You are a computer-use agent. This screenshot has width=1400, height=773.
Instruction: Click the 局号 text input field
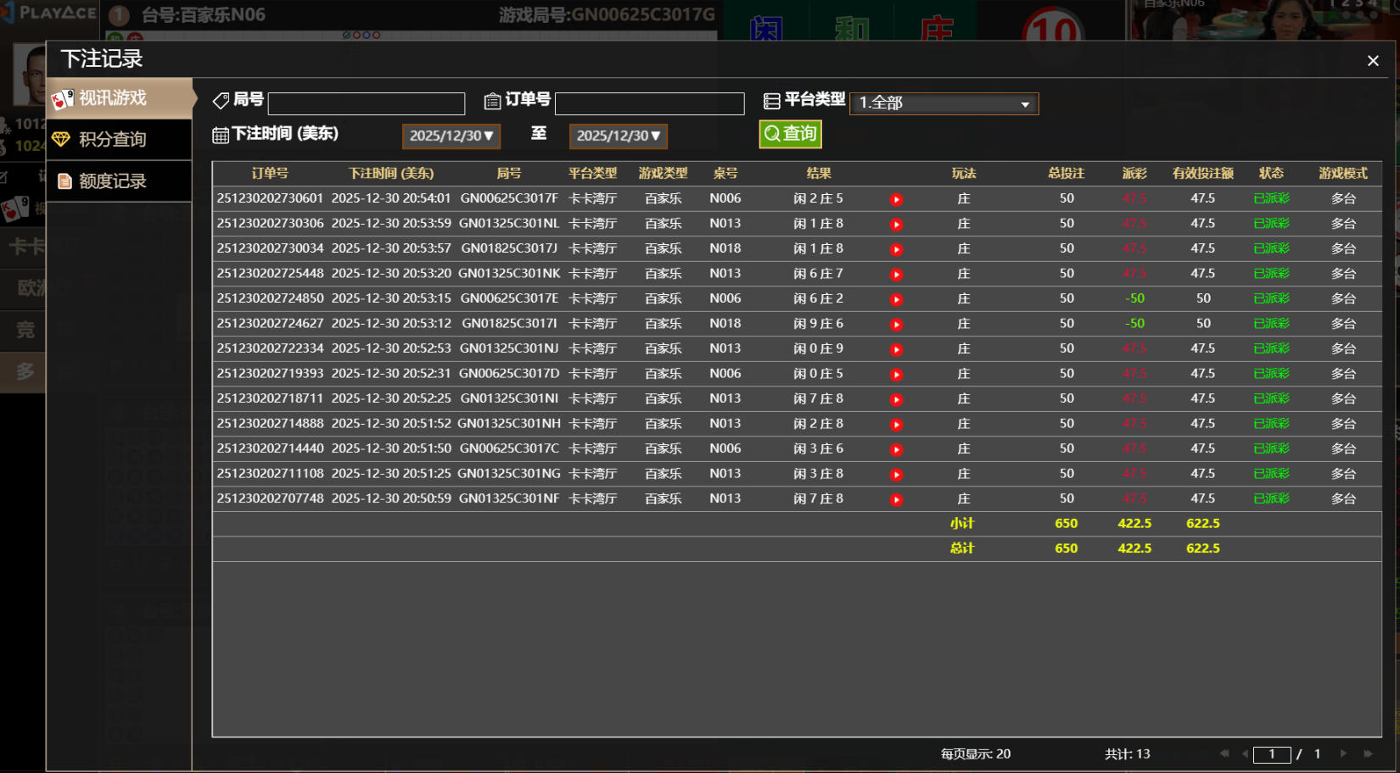click(x=367, y=103)
